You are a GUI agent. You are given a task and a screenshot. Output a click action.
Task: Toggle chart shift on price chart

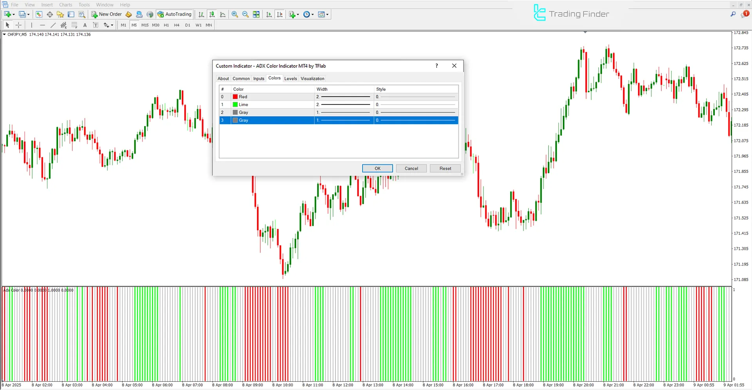(x=280, y=14)
